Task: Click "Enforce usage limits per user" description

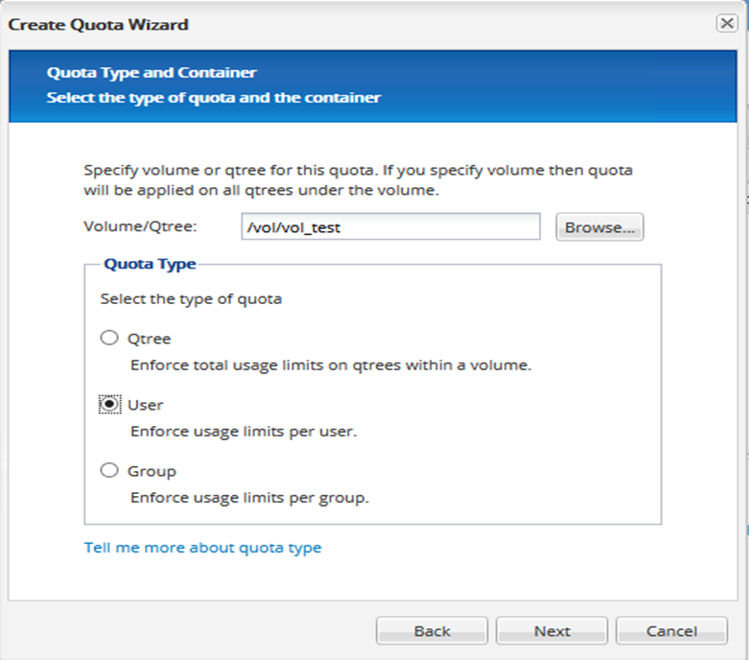Action: (243, 432)
